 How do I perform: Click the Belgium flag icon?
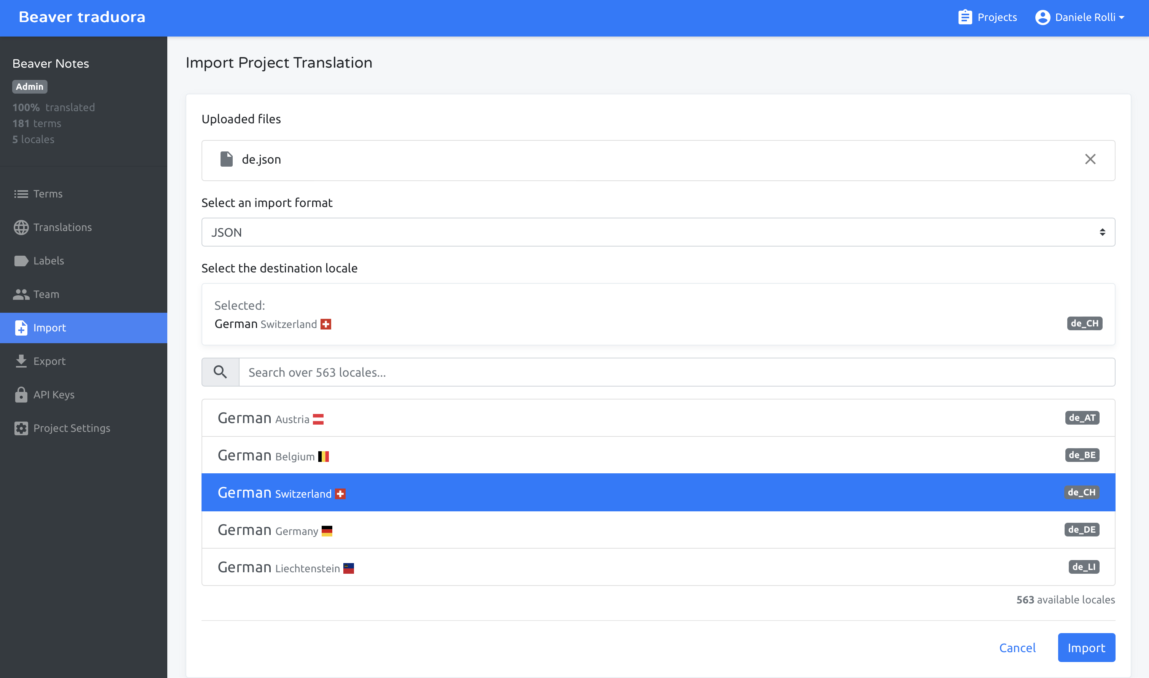(x=324, y=457)
